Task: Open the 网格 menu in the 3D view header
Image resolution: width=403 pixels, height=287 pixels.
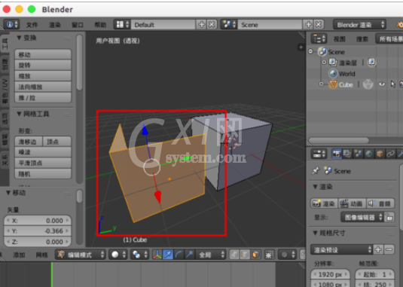Action: 41,255
